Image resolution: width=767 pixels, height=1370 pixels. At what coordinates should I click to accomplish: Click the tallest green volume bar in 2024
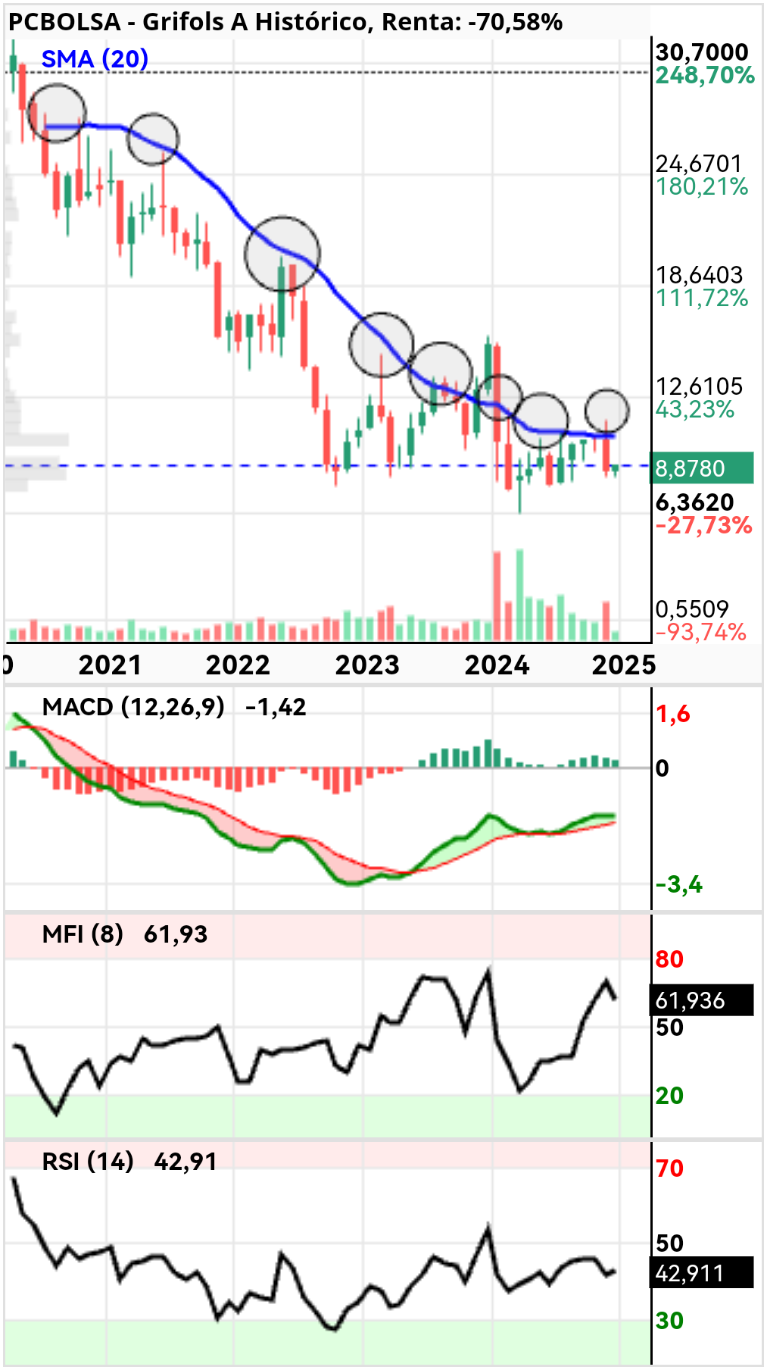tap(519, 596)
